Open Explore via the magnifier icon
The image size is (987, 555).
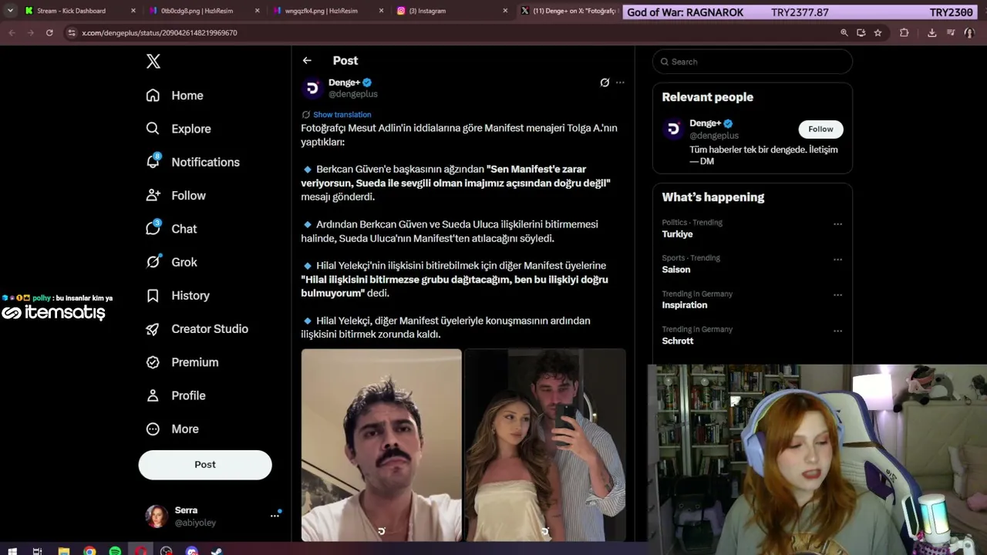point(153,129)
